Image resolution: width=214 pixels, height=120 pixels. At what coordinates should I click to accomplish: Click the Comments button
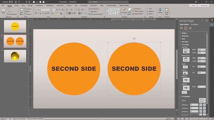tap(203, 5)
